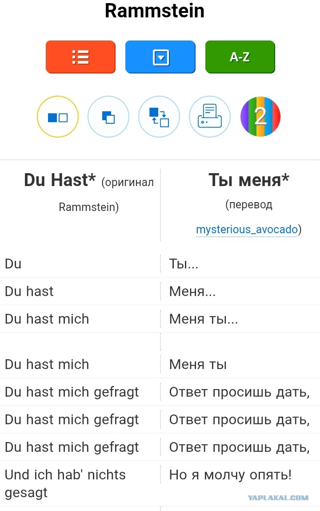Click line 'Und ich hab' nichts gesagt'

pyautogui.click(x=65, y=483)
